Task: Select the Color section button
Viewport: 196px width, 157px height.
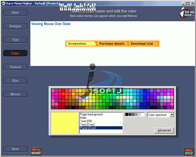Action: [15, 53]
